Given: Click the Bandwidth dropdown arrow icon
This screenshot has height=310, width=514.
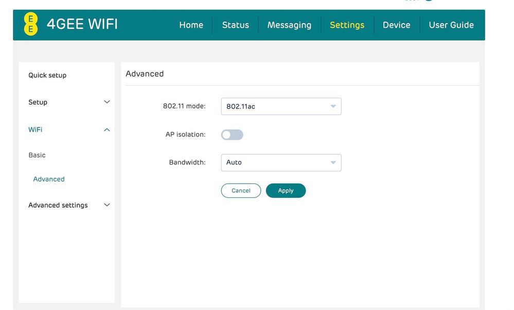Looking at the screenshot, I should point(333,162).
